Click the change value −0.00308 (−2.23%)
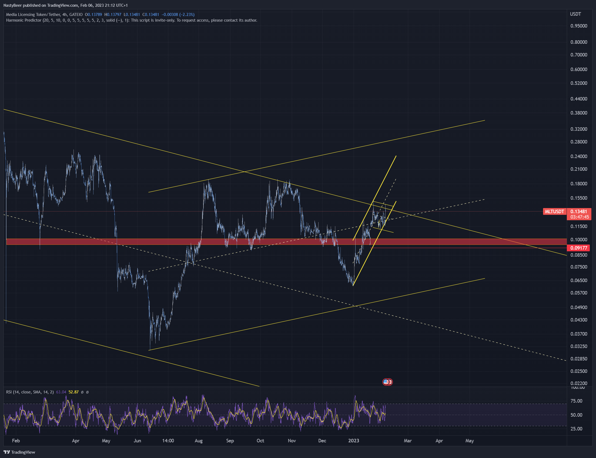Screen dimensions: 596x458 tap(178, 14)
